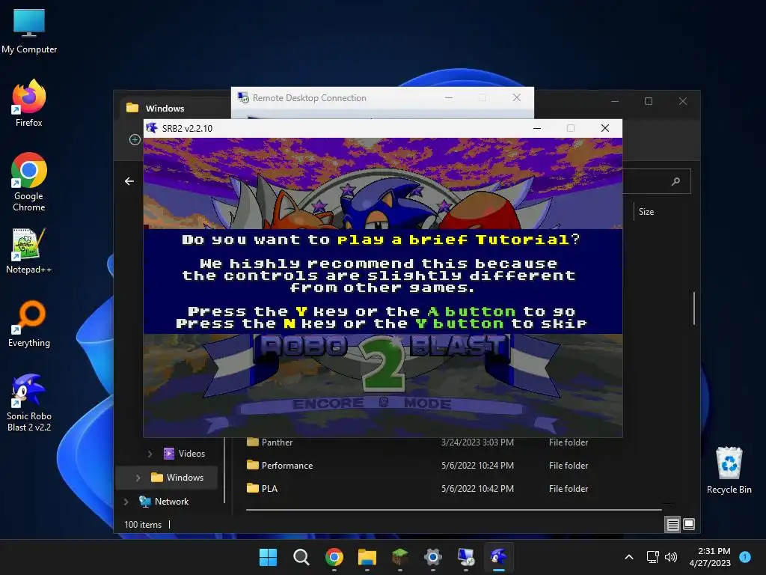The height and width of the screenshot is (575, 766).
Task: Open the Minecraft block taskbar icon
Action: point(400,557)
